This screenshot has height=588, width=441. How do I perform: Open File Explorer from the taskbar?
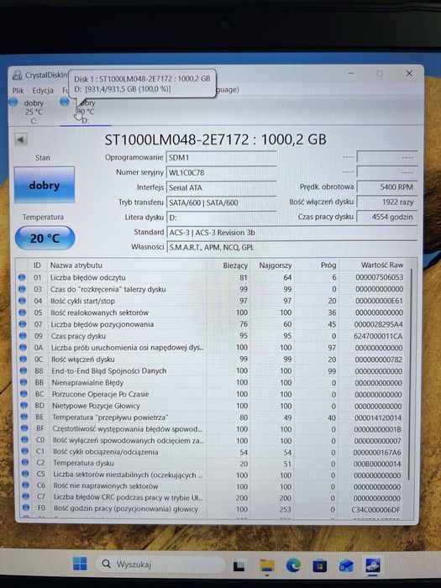(x=267, y=565)
